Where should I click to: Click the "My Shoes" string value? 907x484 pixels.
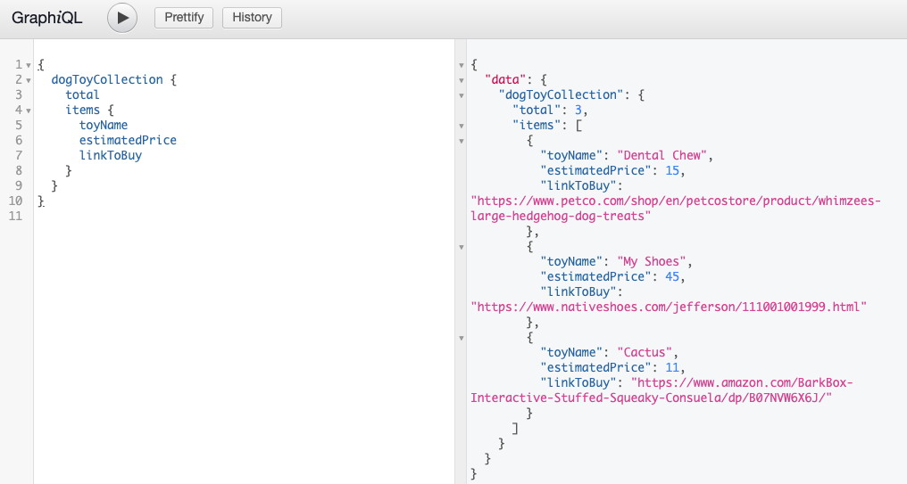click(652, 261)
